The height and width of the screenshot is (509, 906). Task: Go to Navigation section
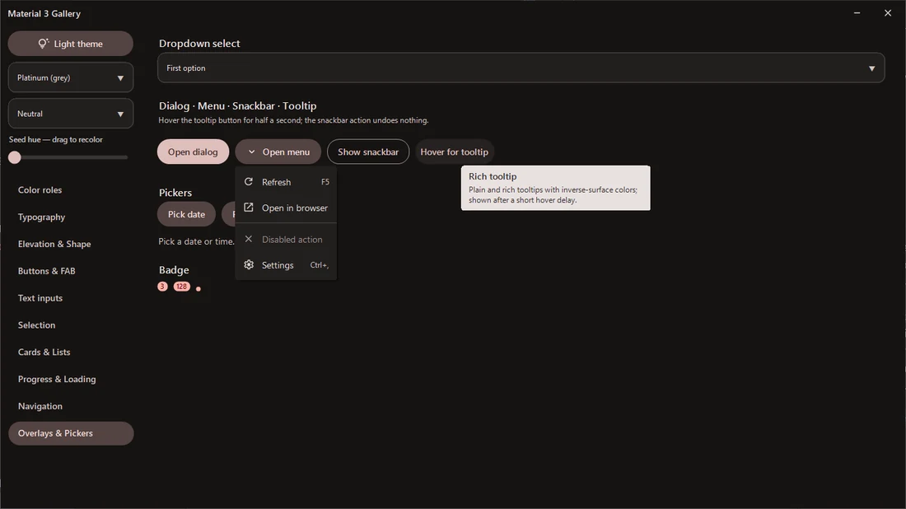pyautogui.click(x=71, y=406)
